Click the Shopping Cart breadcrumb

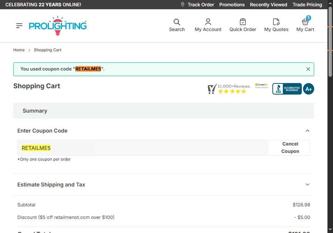(x=48, y=50)
